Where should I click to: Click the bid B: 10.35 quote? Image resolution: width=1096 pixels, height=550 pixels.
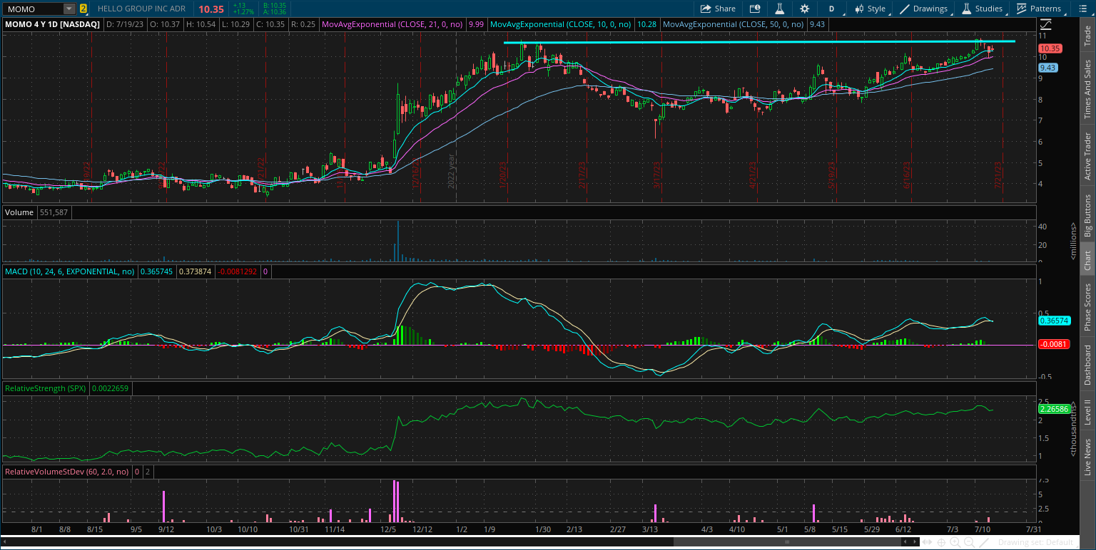[275, 5]
